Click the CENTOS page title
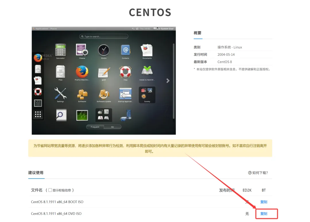This screenshot has height=222, width=310. 150,12
